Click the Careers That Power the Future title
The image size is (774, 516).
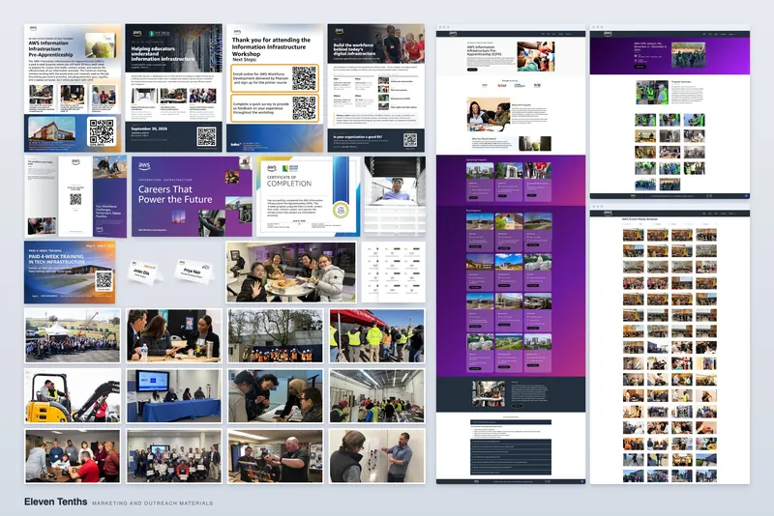tap(175, 194)
